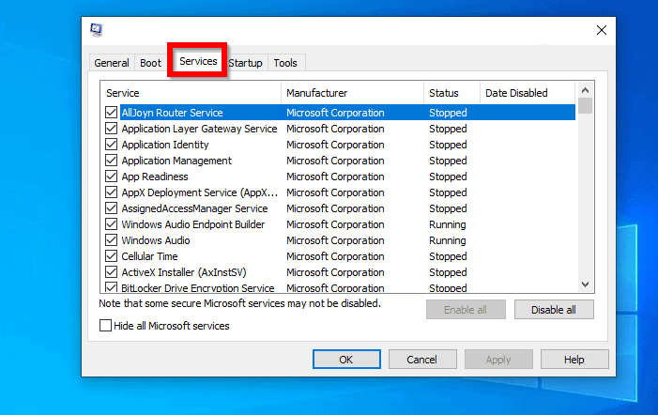Close the System Configuration dialog

click(602, 30)
